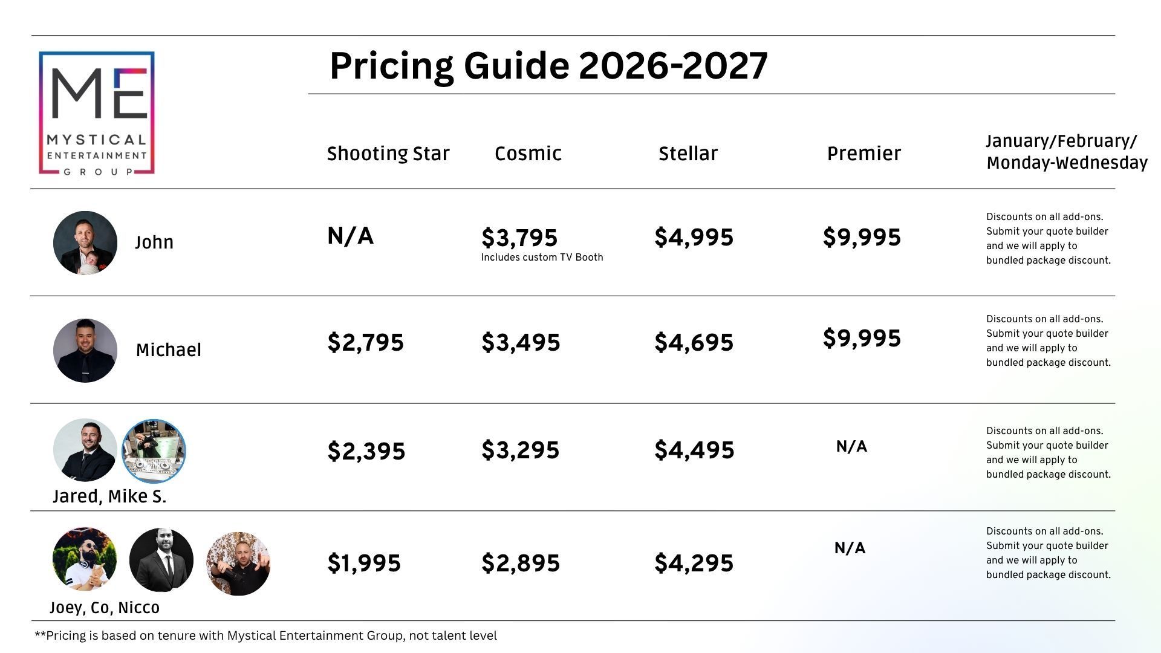Image resolution: width=1161 pixels, height=653 pixels.
Task: Click the Pricing Guide 2026-2027 title
Action: point(548,65)
